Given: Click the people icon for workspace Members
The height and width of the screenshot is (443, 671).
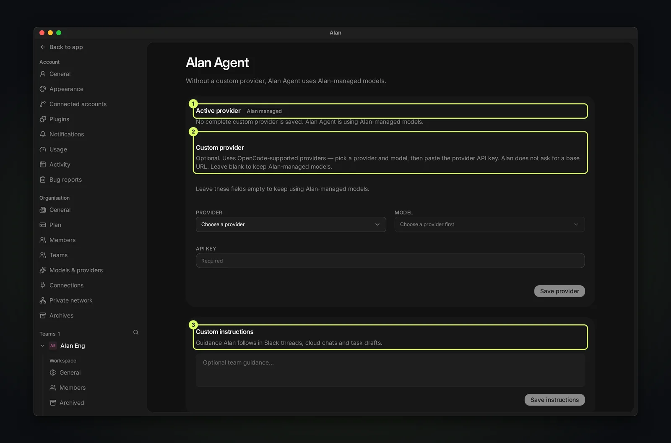Looking at the screenshot, I should tap(53, 388).
